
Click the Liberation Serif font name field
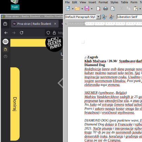click(129, 17)
